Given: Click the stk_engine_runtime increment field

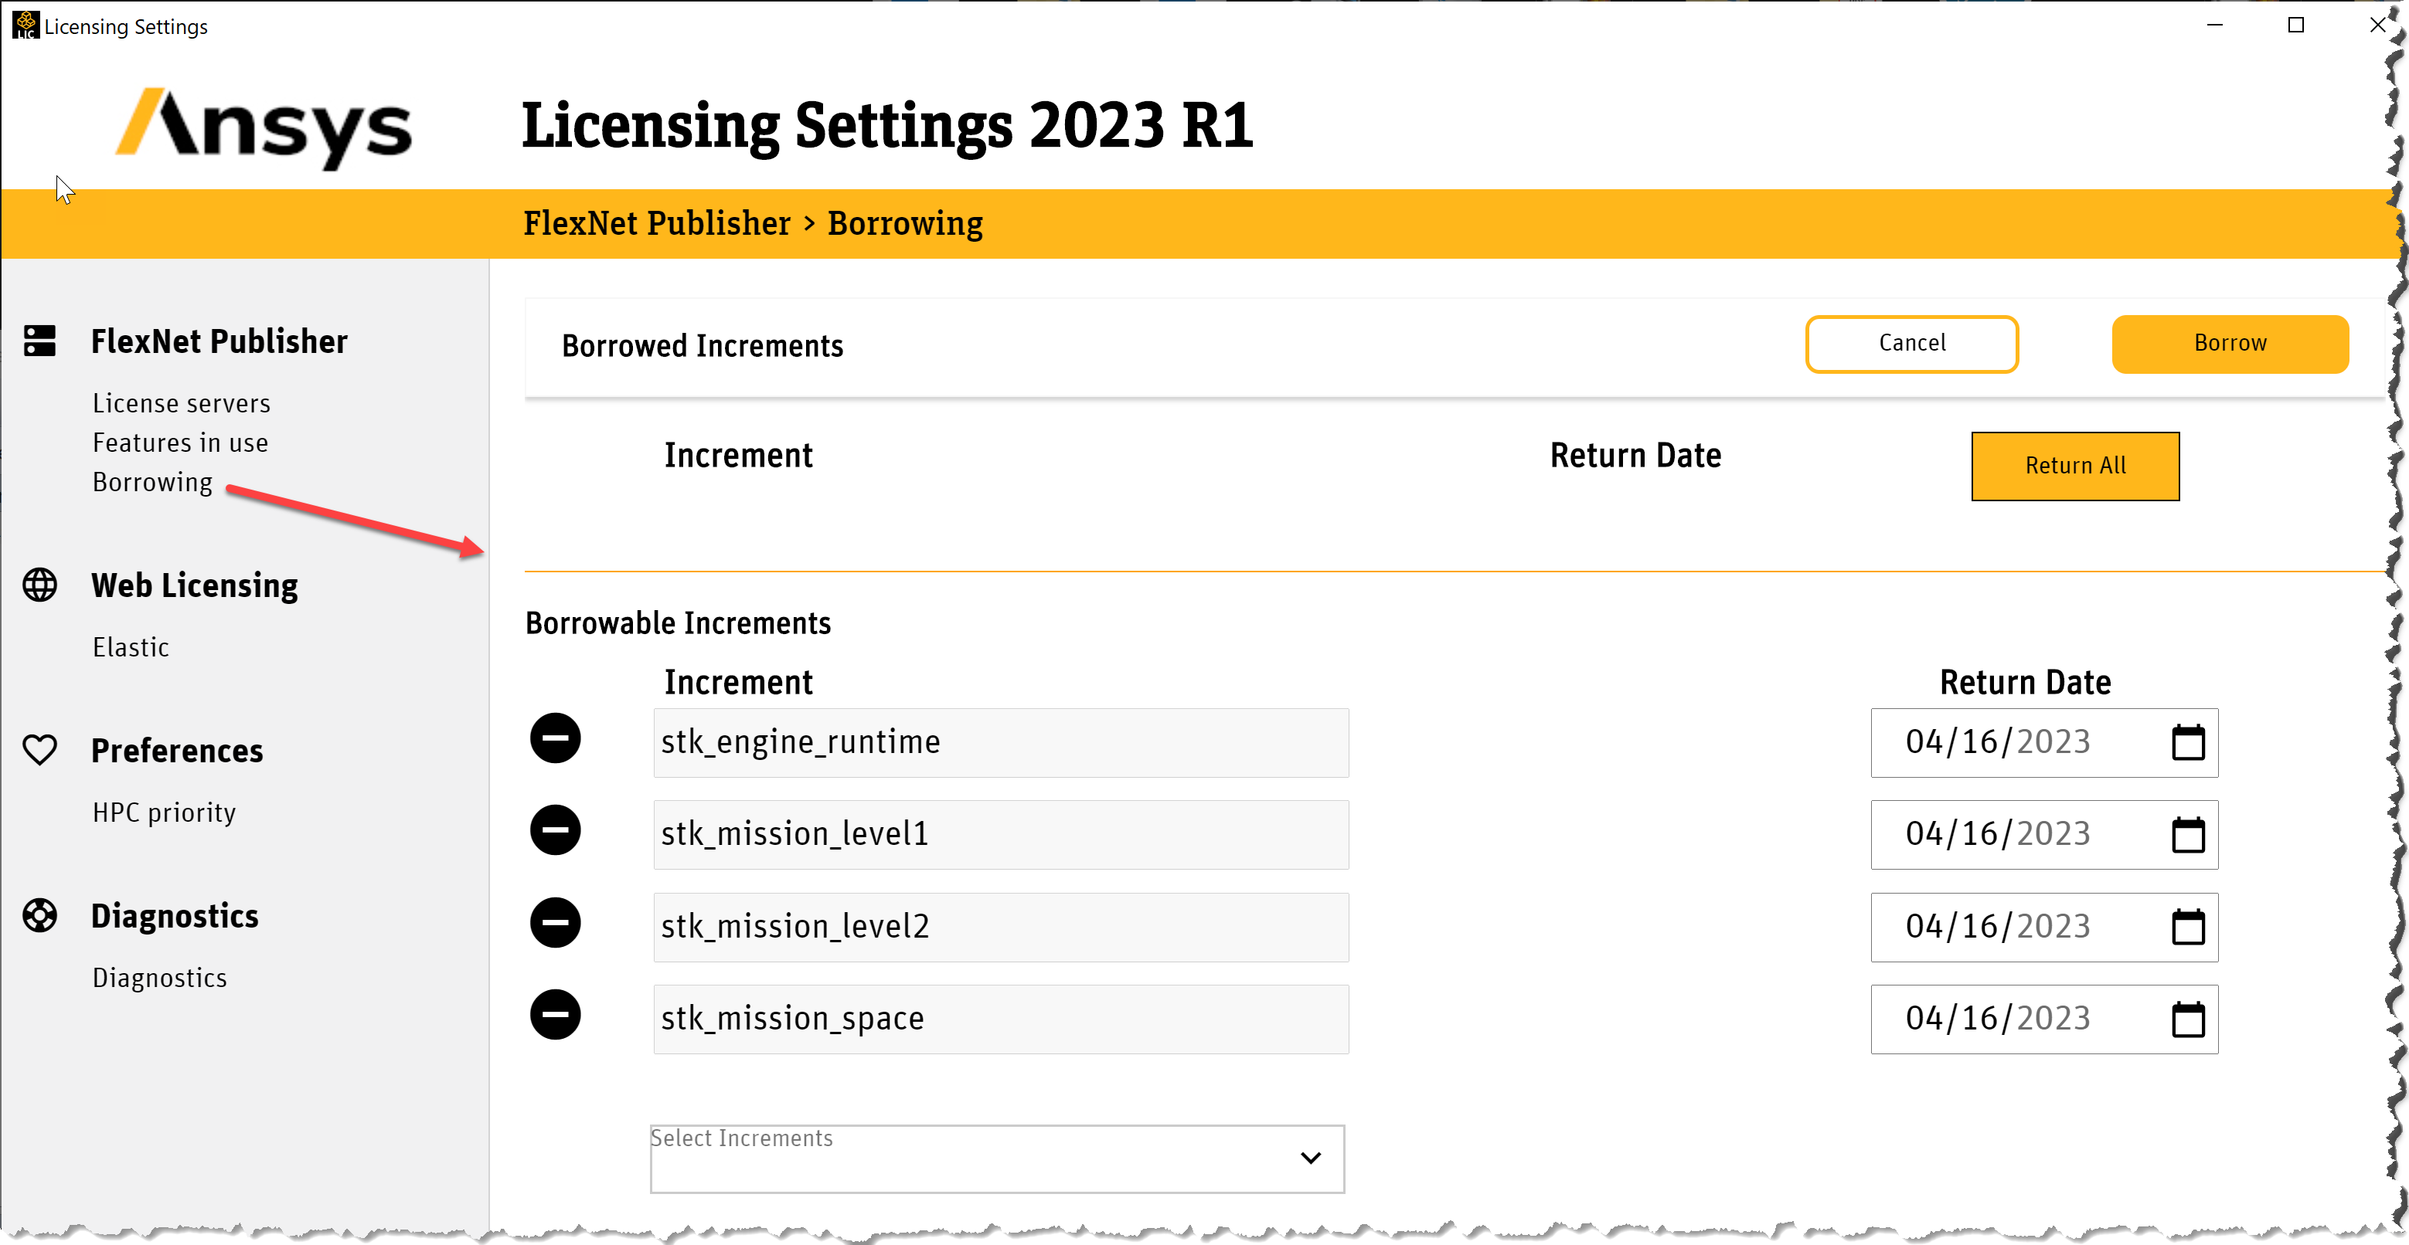Looking at the screenshot, I should 1001,743.
